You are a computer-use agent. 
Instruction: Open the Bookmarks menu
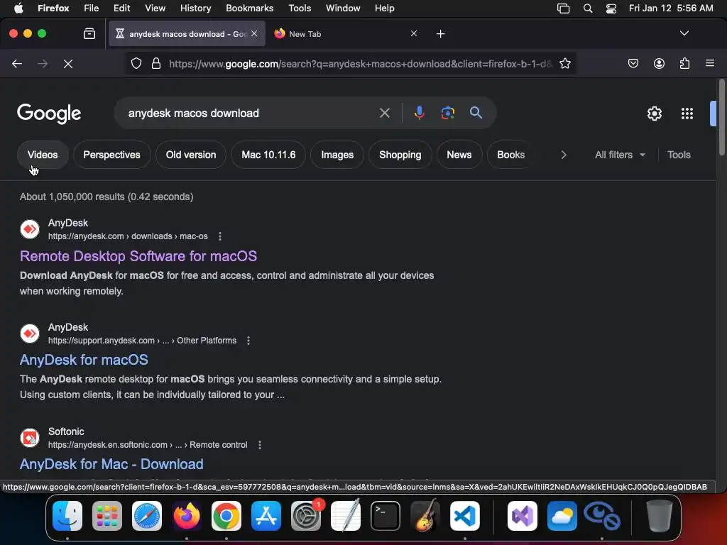(x=249, y=9)
